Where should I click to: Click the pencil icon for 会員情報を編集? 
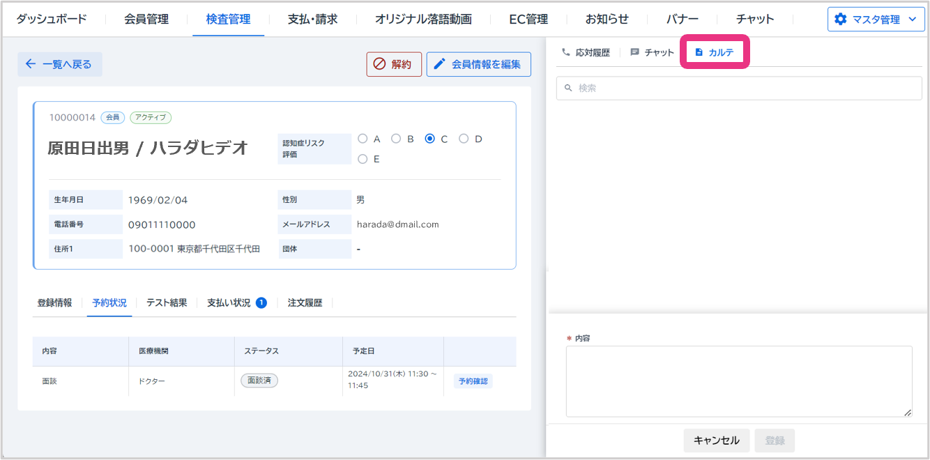[439, 64]
